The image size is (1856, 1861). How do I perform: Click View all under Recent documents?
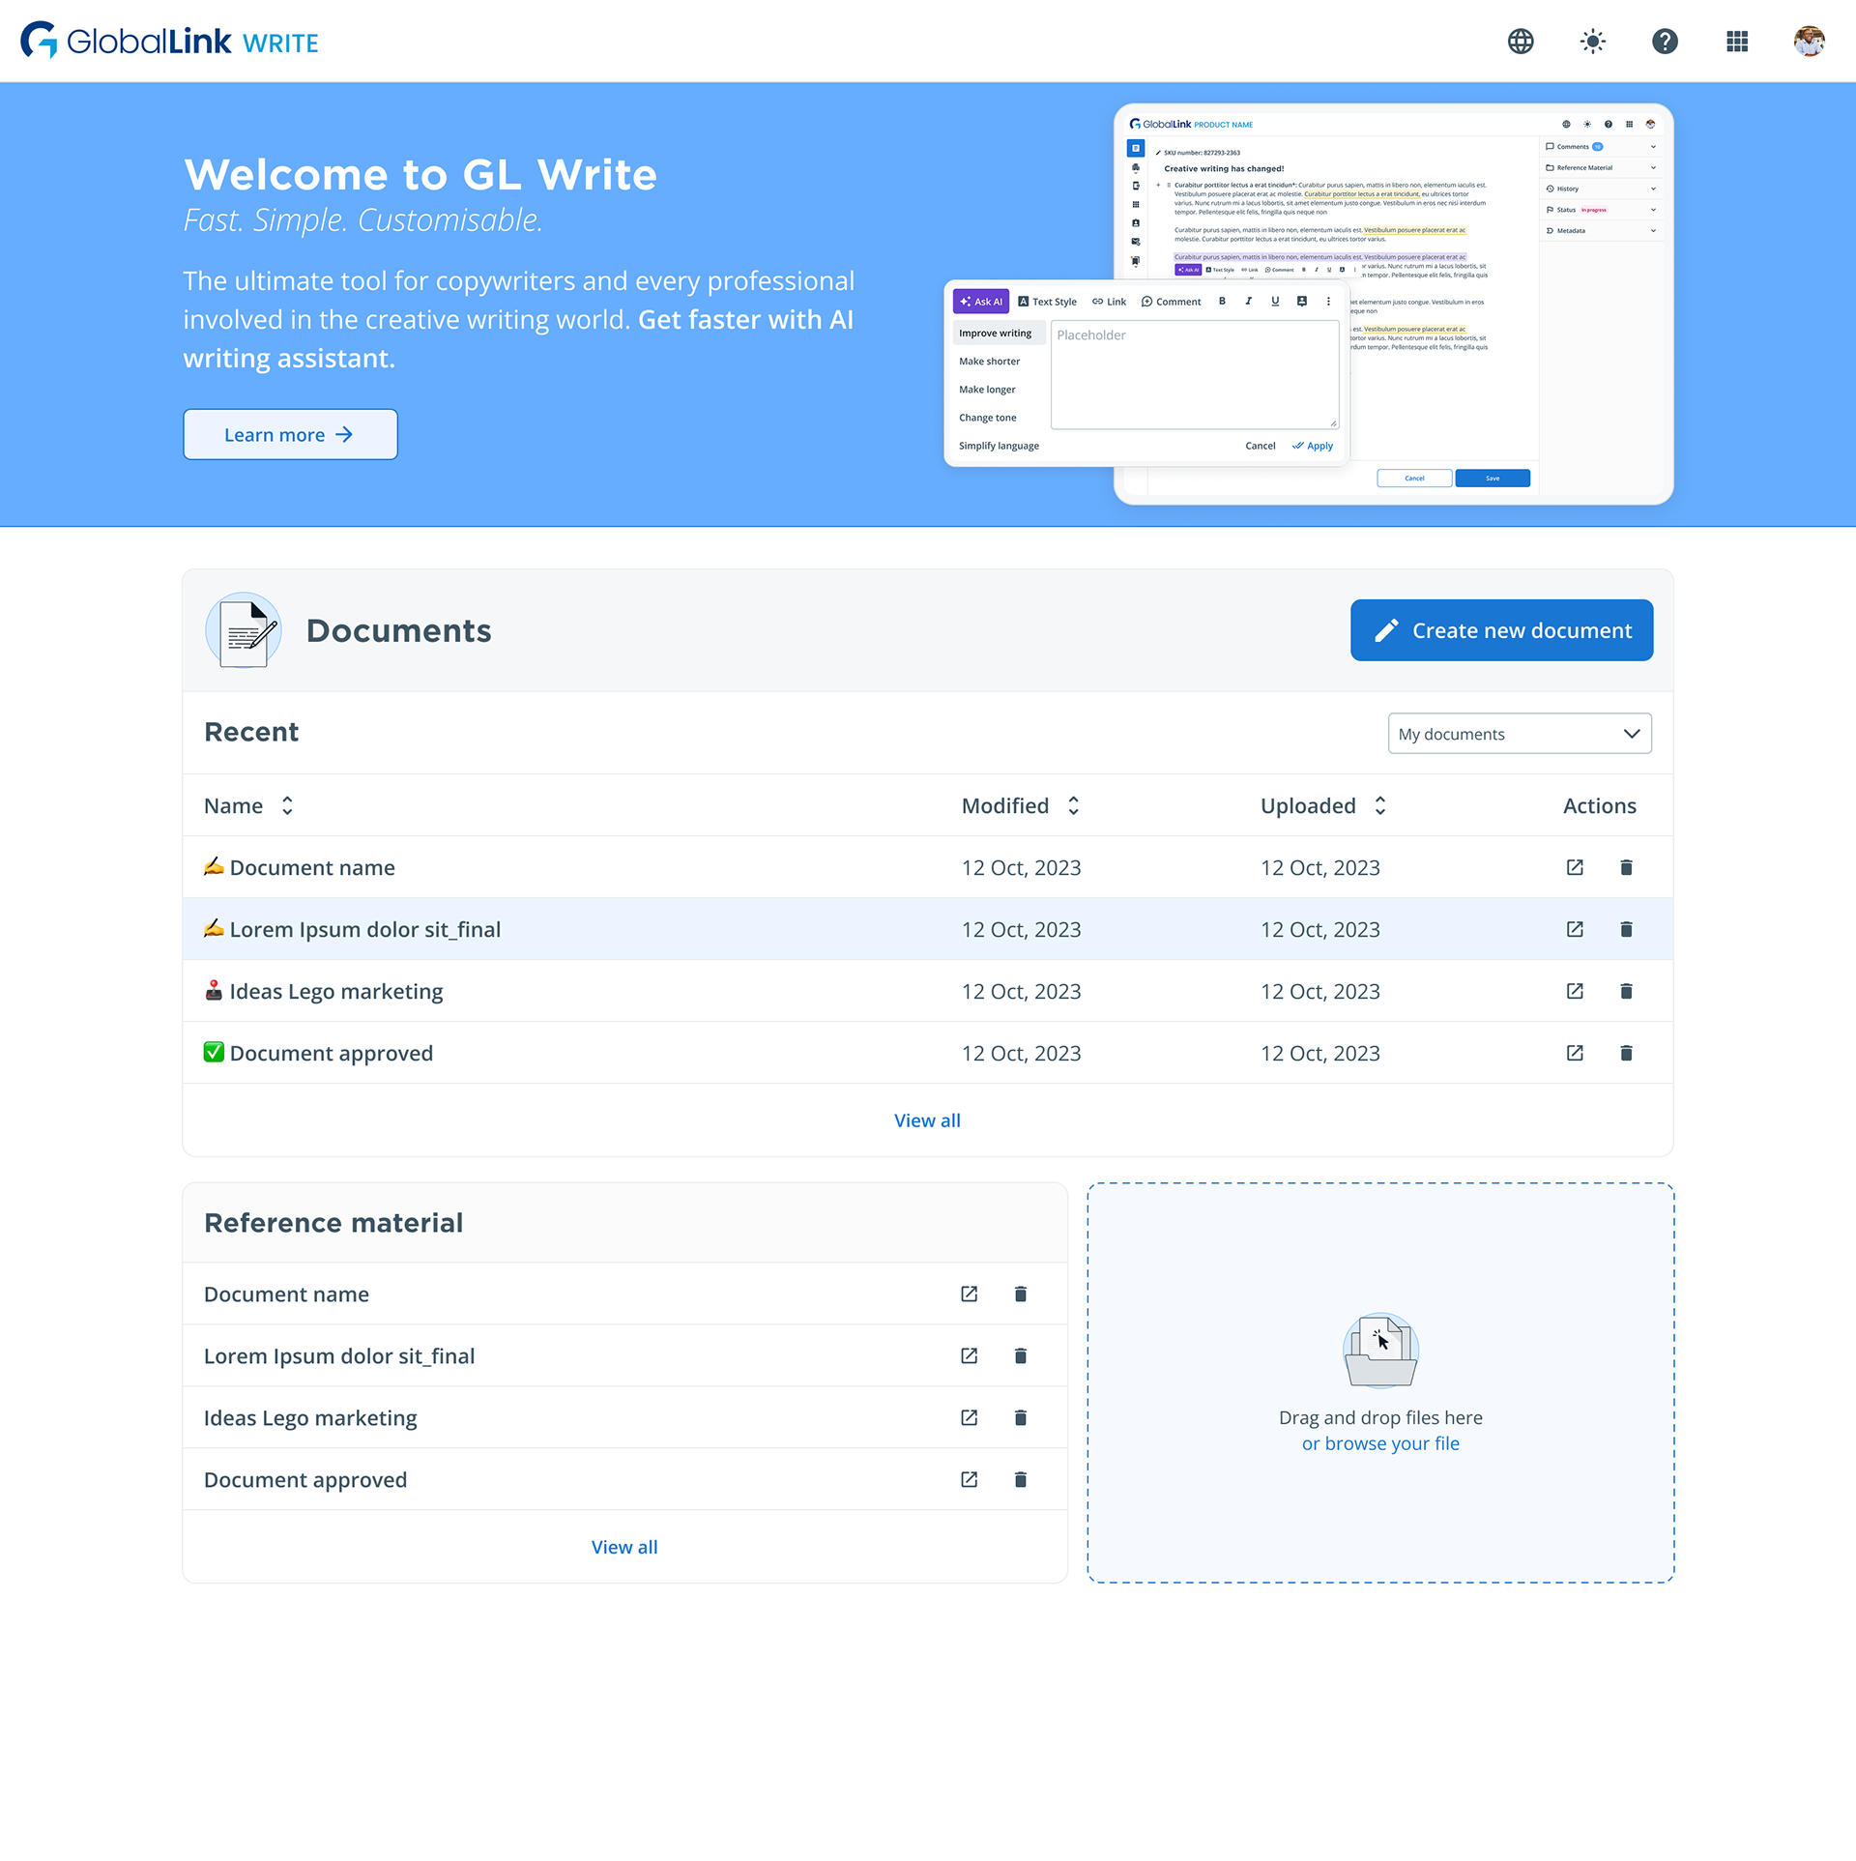[x=927, y=1120]
